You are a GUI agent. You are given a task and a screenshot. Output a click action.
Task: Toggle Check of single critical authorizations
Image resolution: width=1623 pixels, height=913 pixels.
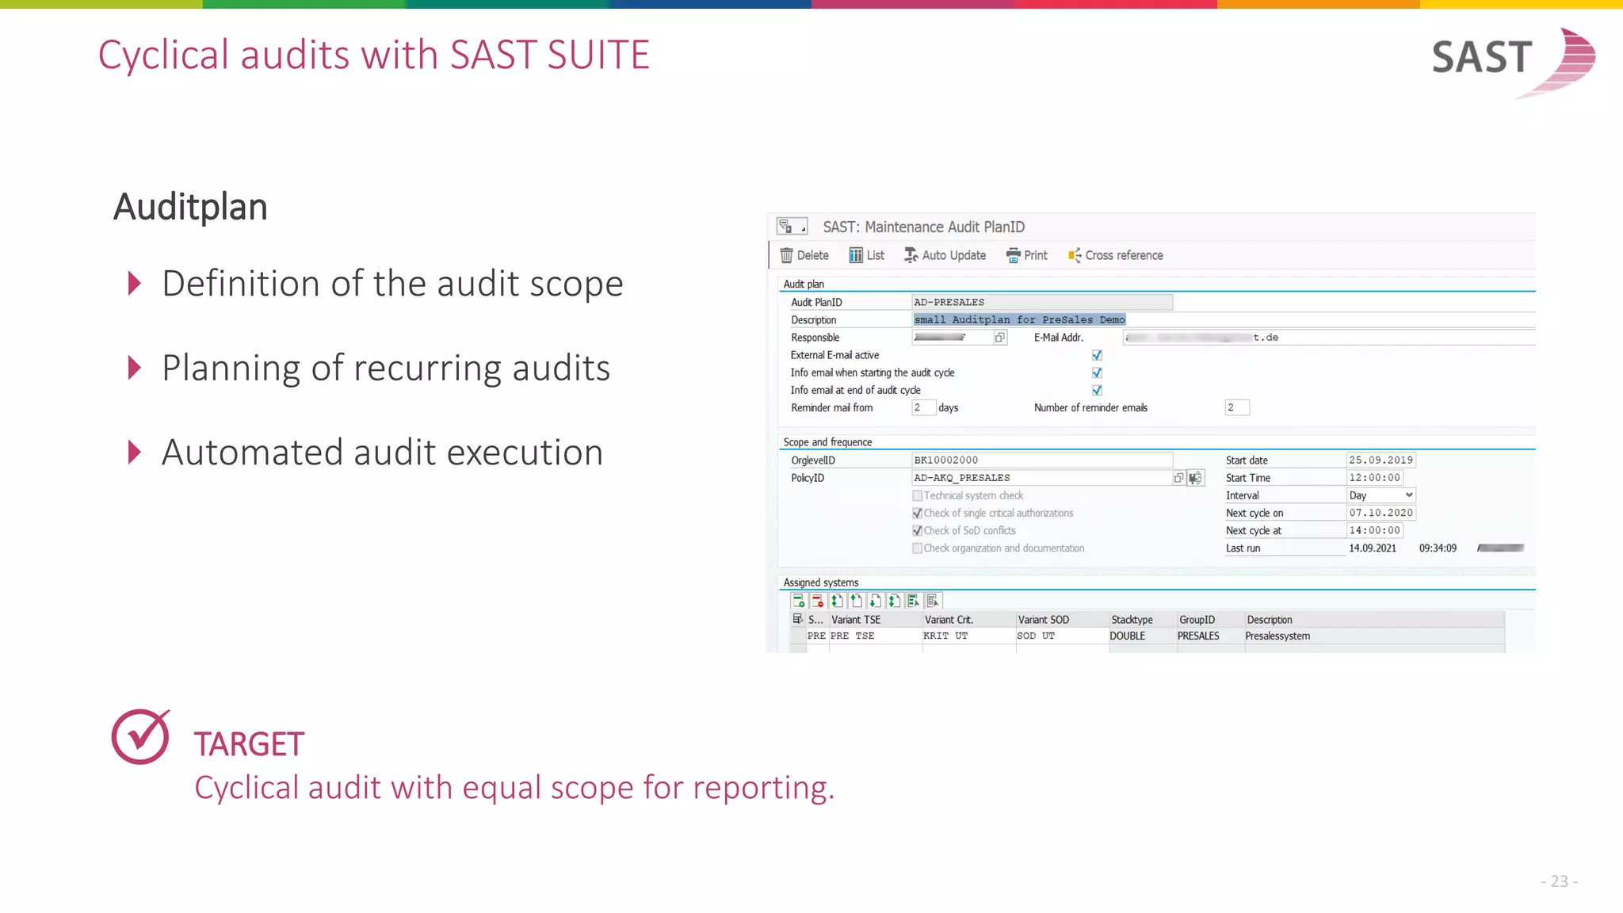917,513
